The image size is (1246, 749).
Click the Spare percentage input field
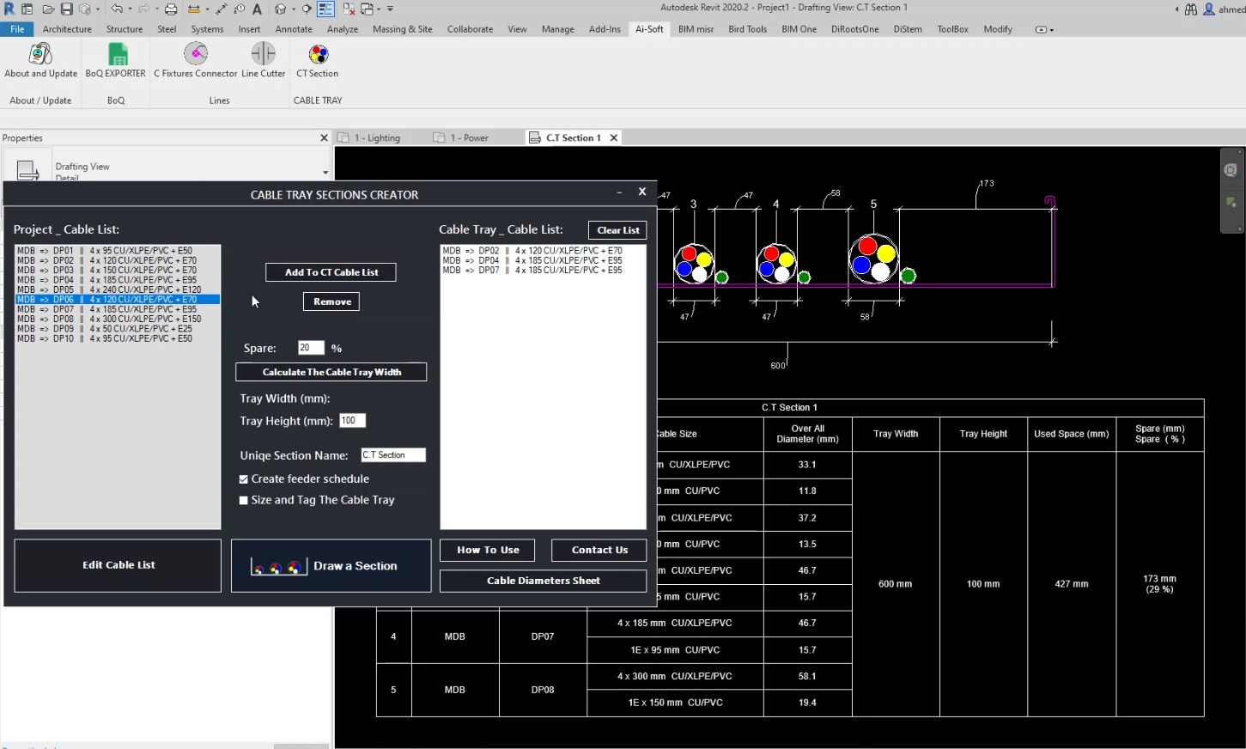coord(310,348)
